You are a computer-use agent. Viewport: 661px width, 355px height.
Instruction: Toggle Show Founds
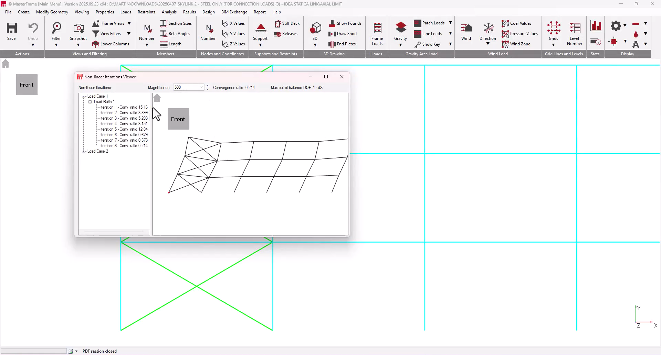click(x=345, y=23)
